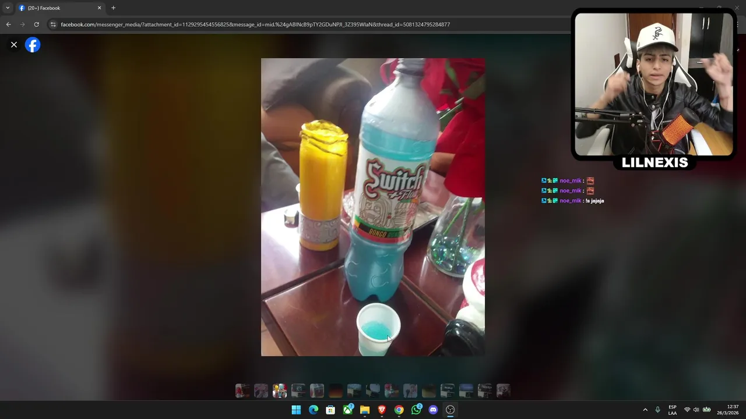Open the Windows Start menu
The width and height of the screenshot is (746, 419).
pyautogui.click(x=296, y=410)
